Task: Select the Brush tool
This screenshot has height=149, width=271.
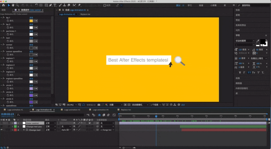Action: (x=60, y=5)
